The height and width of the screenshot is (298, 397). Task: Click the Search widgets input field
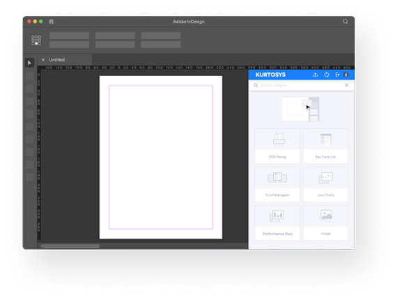click(x=300, y=86)
